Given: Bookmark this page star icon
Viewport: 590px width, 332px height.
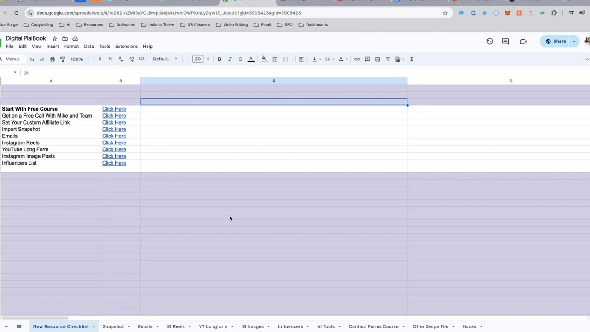Looking at the screenshot, I should 445,13.
